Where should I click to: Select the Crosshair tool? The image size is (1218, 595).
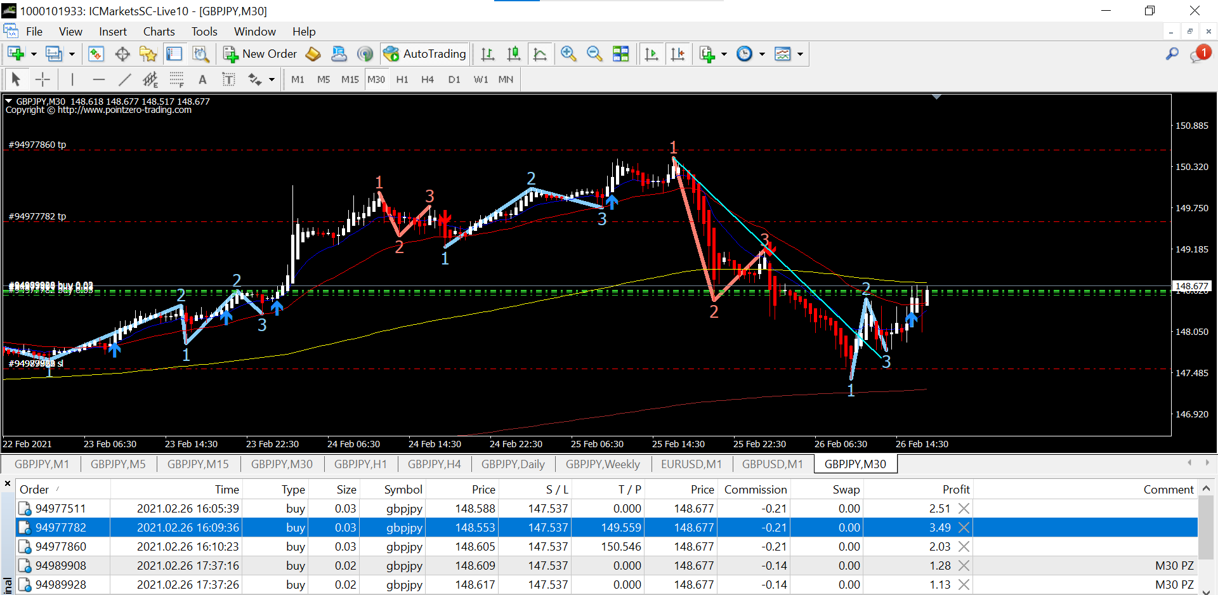tap(43, 79)
